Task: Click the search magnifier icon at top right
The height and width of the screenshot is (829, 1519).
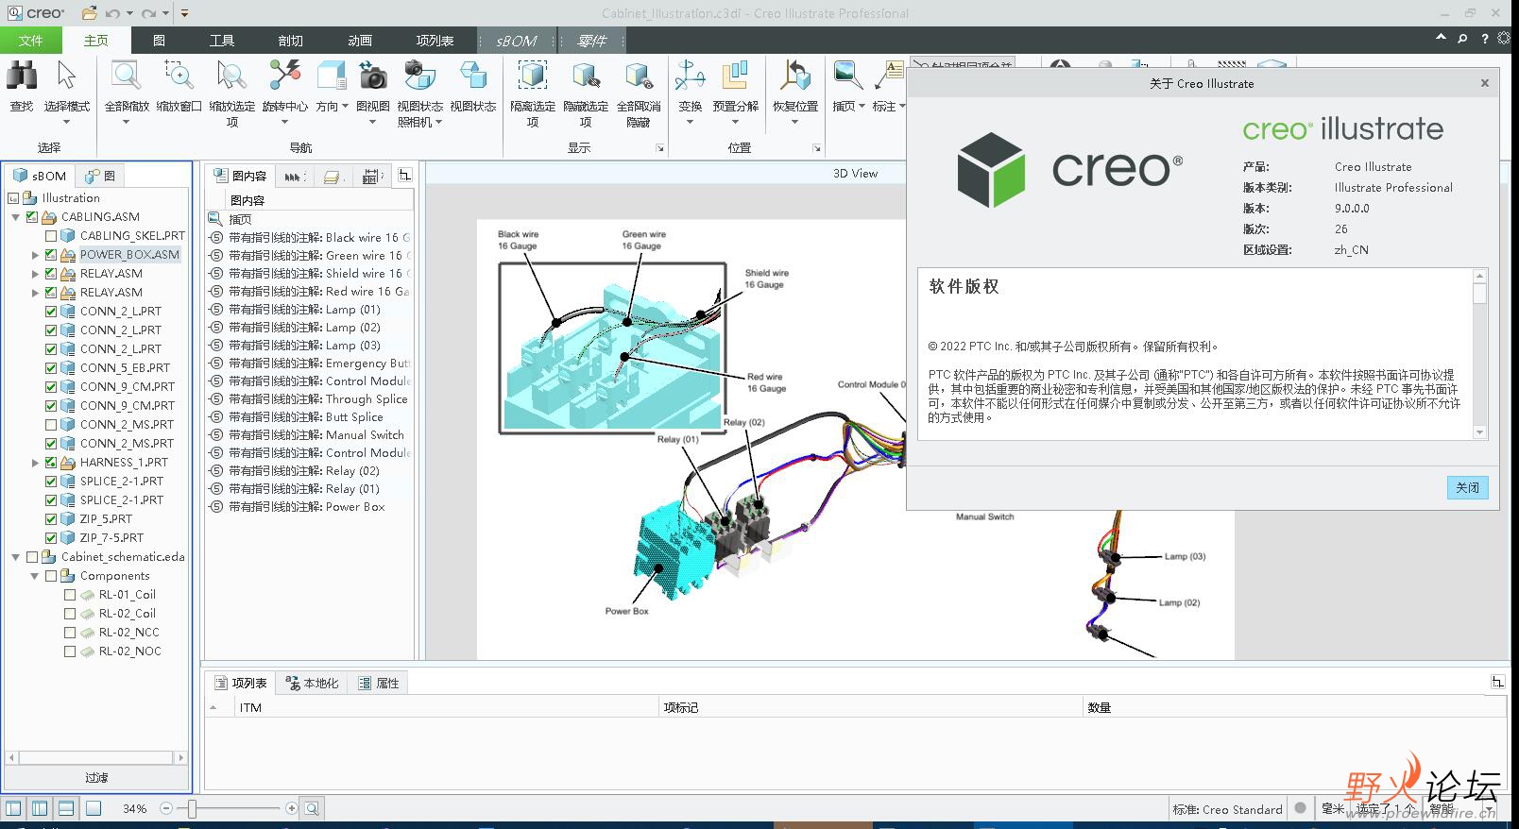Action: pos(1462,39)
